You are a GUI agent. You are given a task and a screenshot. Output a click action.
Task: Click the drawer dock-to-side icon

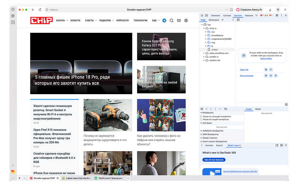(277, 145)
